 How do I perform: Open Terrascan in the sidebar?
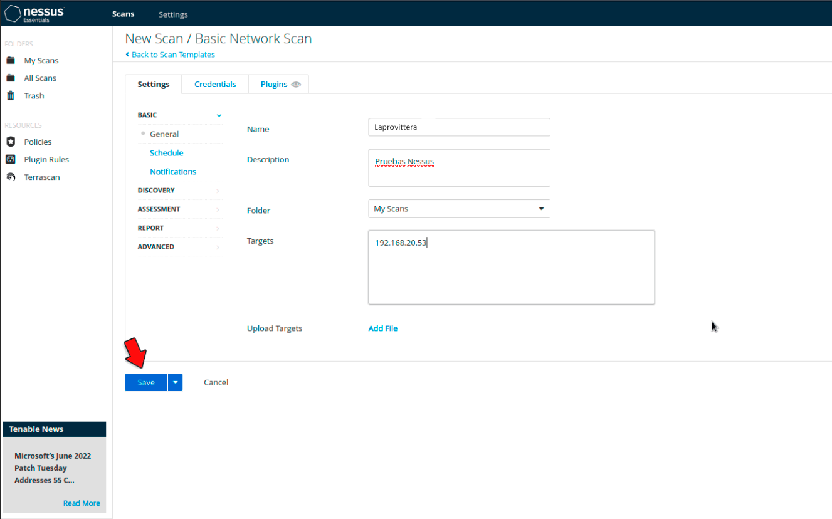click(x=42, y=177)
